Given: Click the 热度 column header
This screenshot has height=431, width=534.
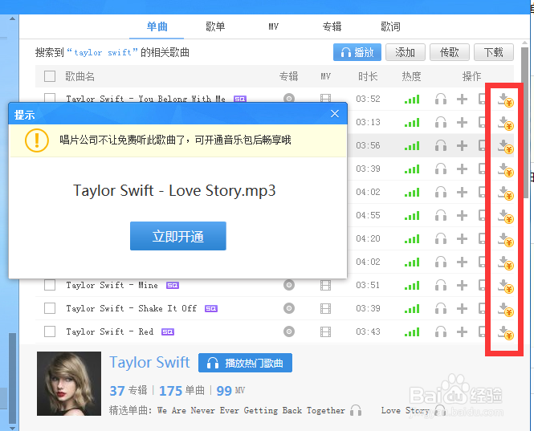Looking at the screenshot, I should (411, 76).
